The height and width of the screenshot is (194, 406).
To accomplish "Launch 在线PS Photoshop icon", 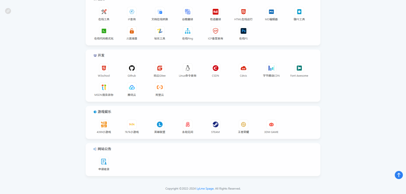I will (x=243, y=31).
